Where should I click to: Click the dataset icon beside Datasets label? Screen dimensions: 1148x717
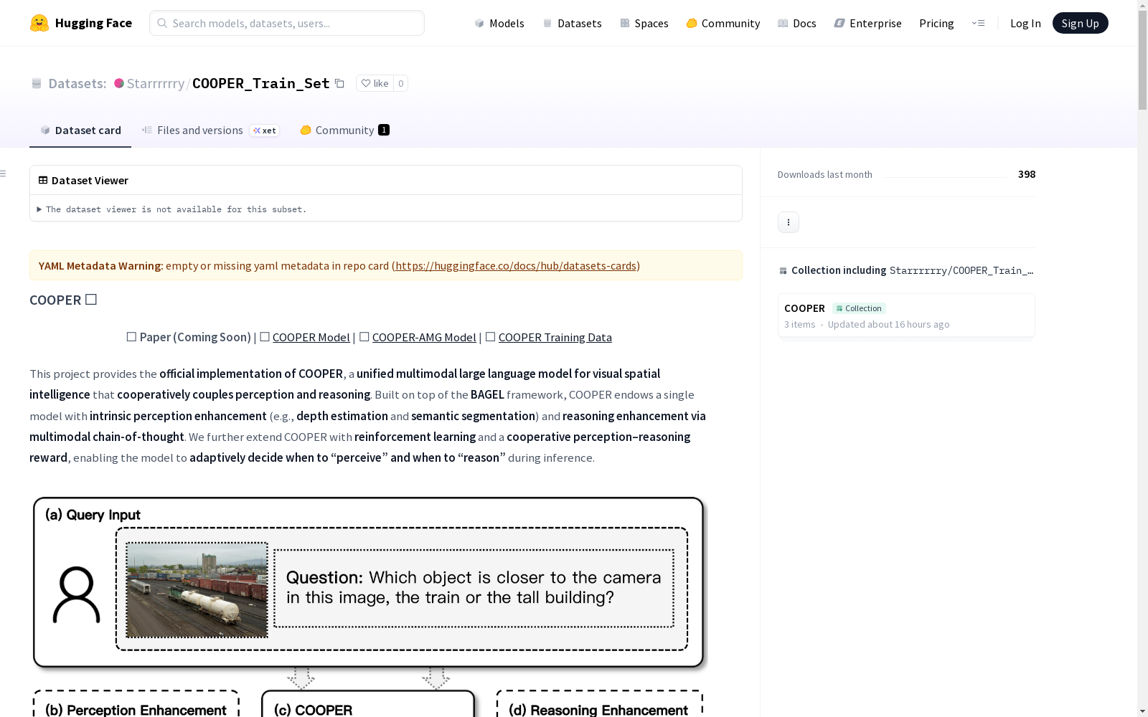(x=37, y=83)
